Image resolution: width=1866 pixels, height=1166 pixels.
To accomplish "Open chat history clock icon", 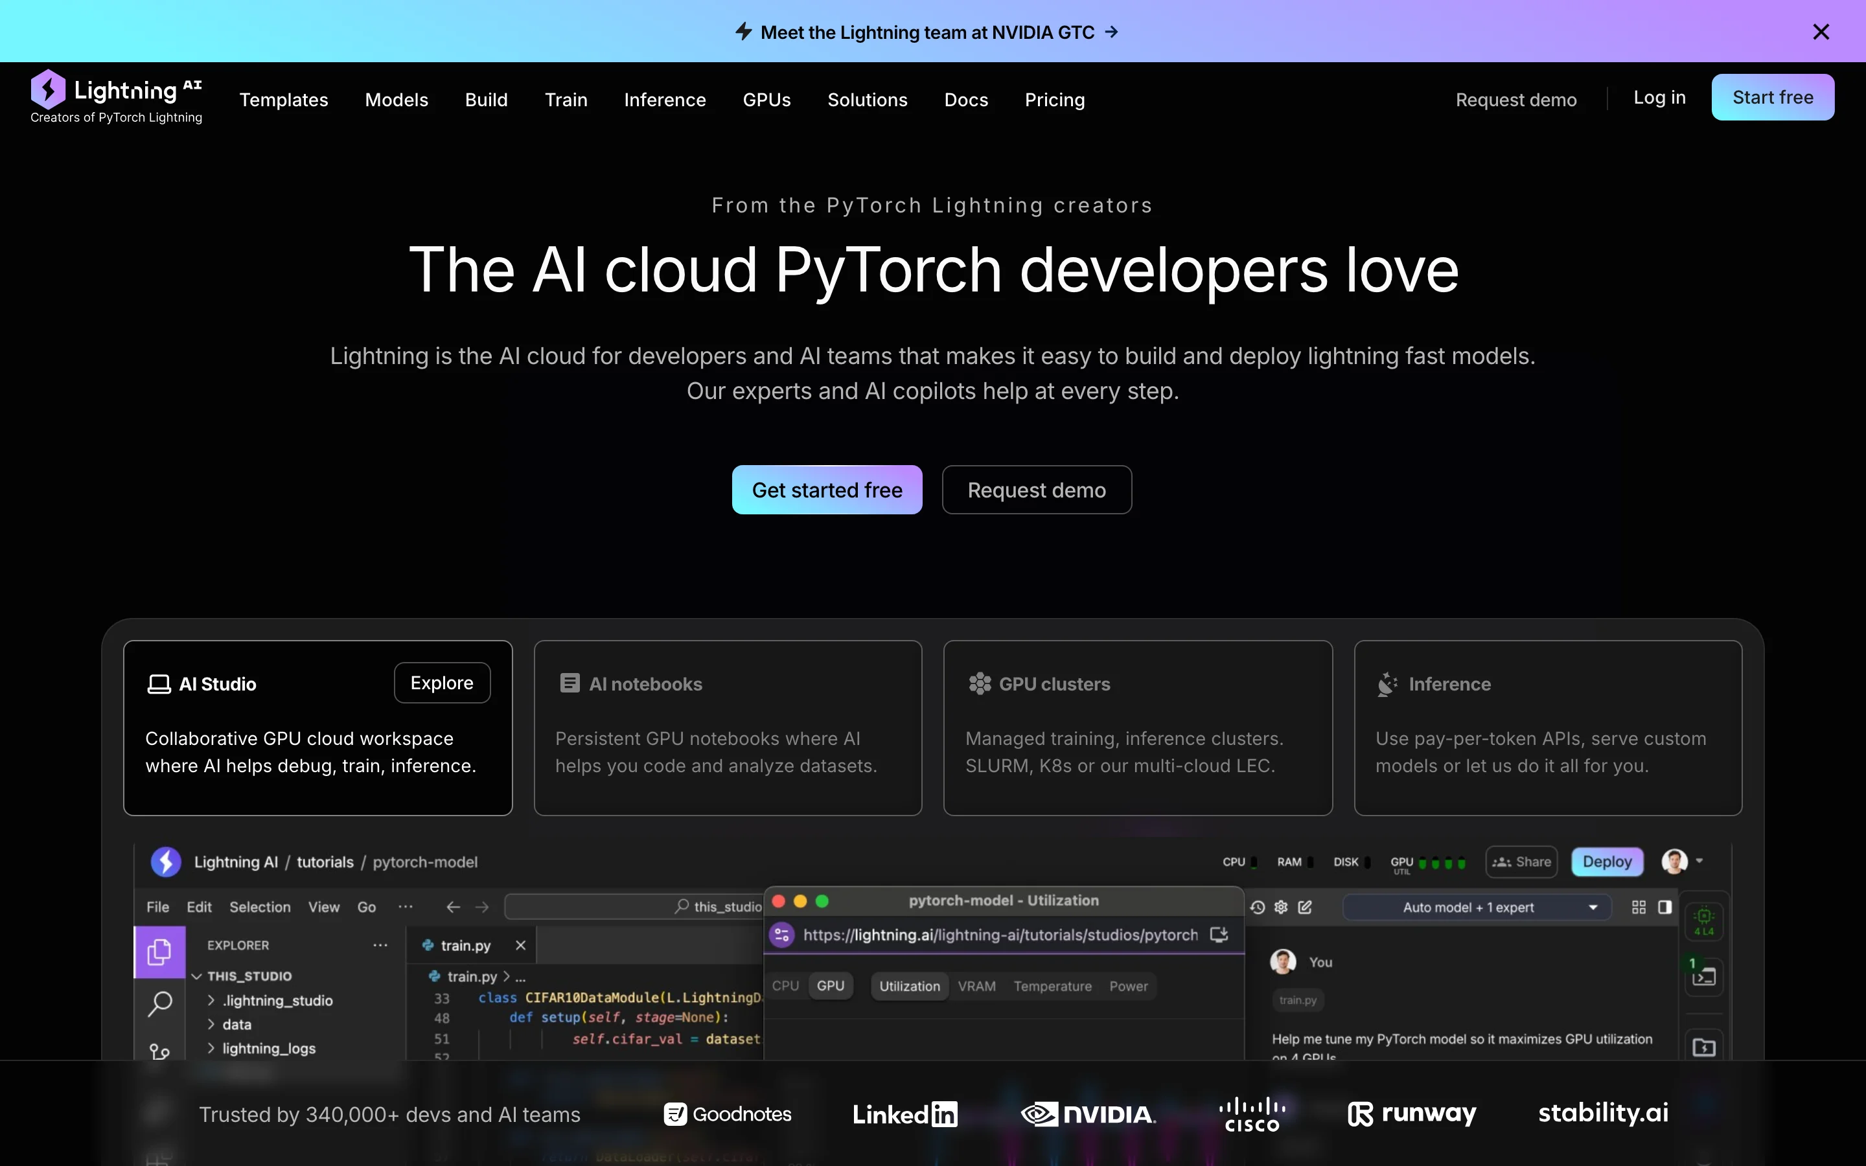I will 1258,907.
